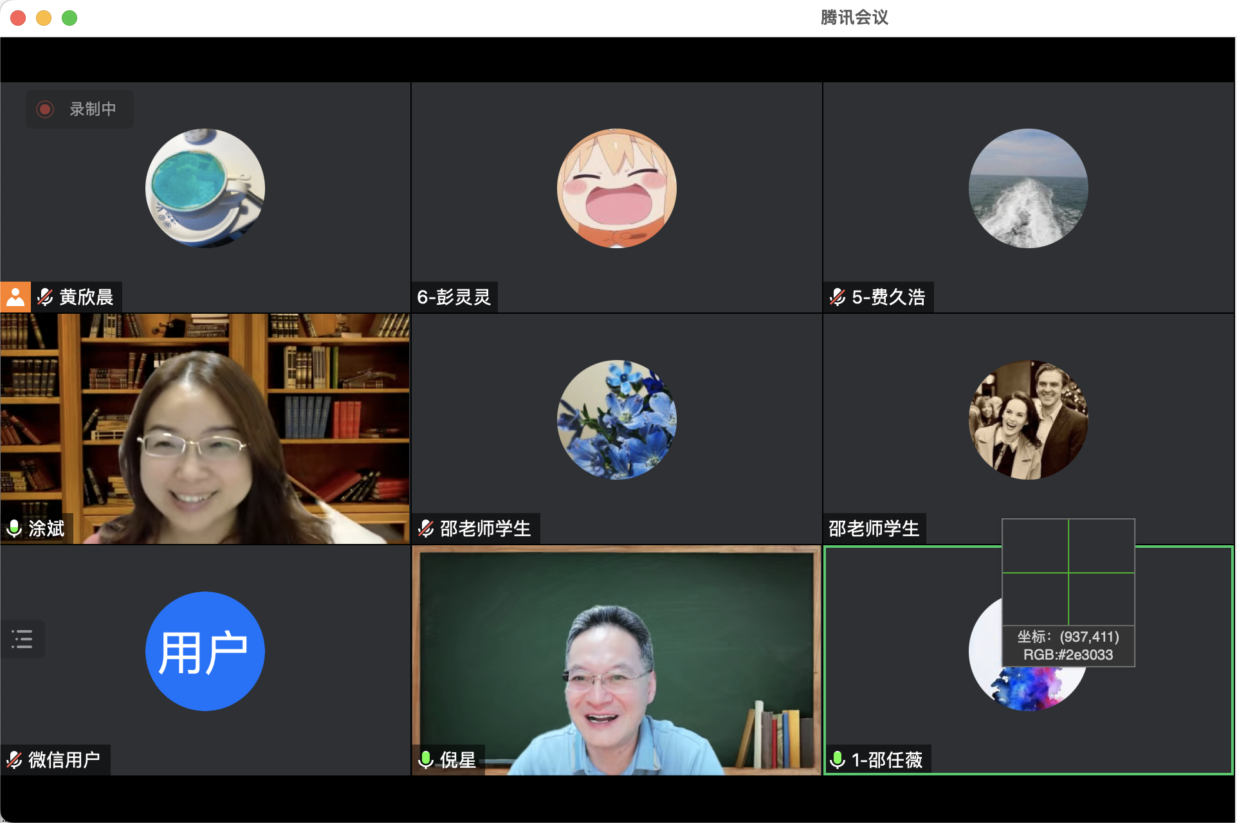Click 倪星's green microphone icon
This screenshot has height=823, width=1237.
tap(426, 760)
